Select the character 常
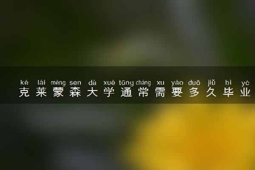Image resolution: width=255 pixels, height=170 pixels. pyautogui.click(x=143, y=92)
